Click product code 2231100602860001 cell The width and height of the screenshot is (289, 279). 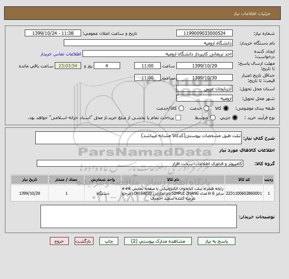[x=244, y=193]
